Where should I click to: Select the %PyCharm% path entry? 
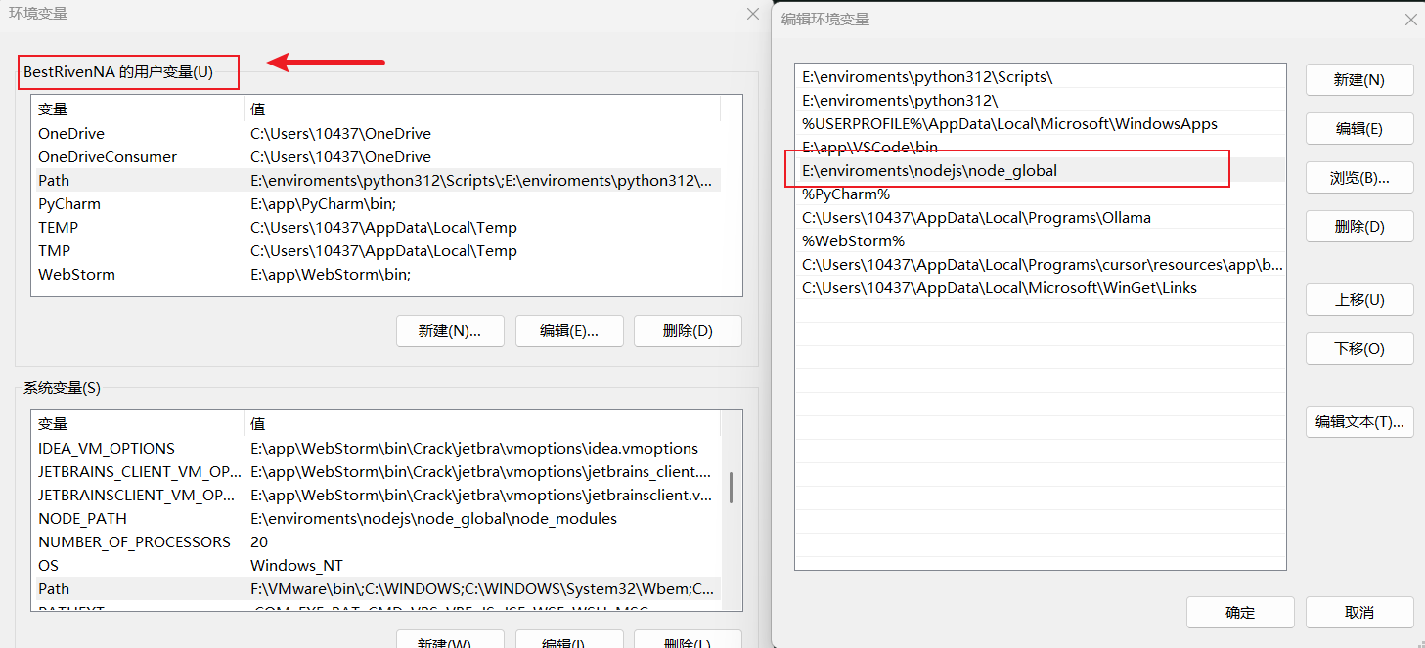click(x=846, y=194)
